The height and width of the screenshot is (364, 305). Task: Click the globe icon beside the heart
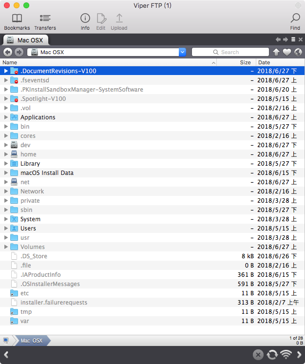coord(298,52)
